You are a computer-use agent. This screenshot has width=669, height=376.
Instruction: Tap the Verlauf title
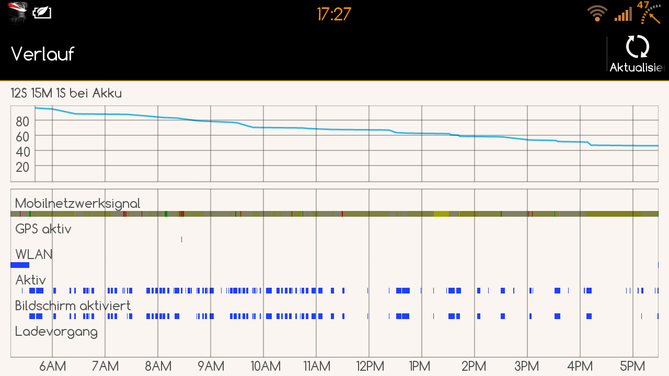coord(43,53)
